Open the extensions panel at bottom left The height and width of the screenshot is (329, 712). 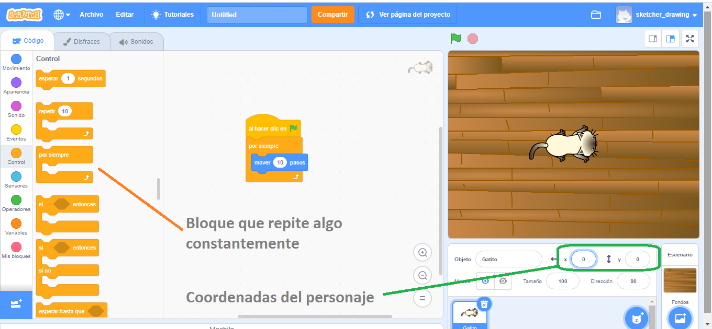pos(16,305)
